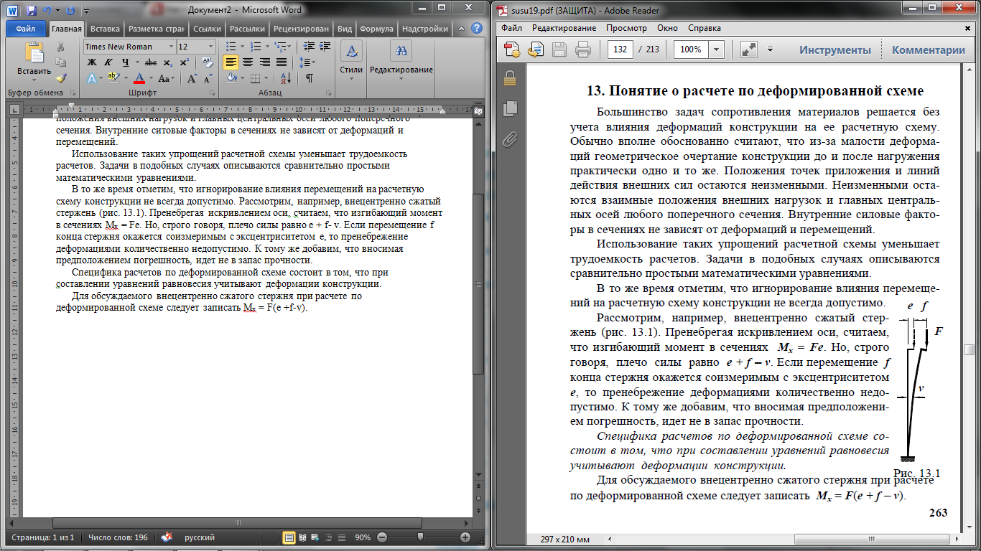Increase font size with large A
Screen dimensions: 981x551
coord(192,79)
